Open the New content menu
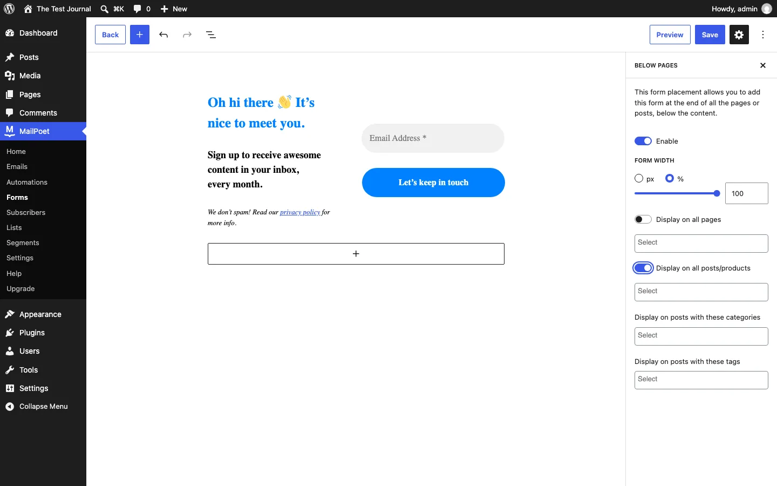Screen dimensions: 777x486 pos(174,9)
